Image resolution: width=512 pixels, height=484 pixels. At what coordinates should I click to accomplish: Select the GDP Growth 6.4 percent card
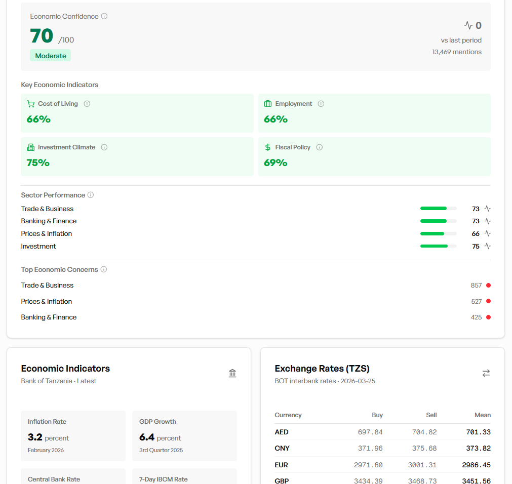click(184, 436)
